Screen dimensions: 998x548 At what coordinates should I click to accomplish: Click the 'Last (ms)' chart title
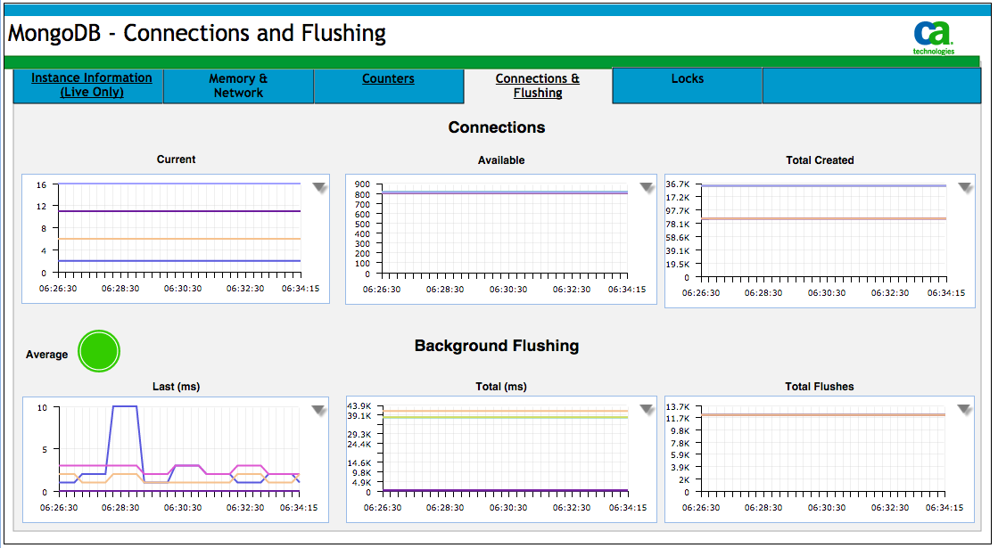click(177, 387)
